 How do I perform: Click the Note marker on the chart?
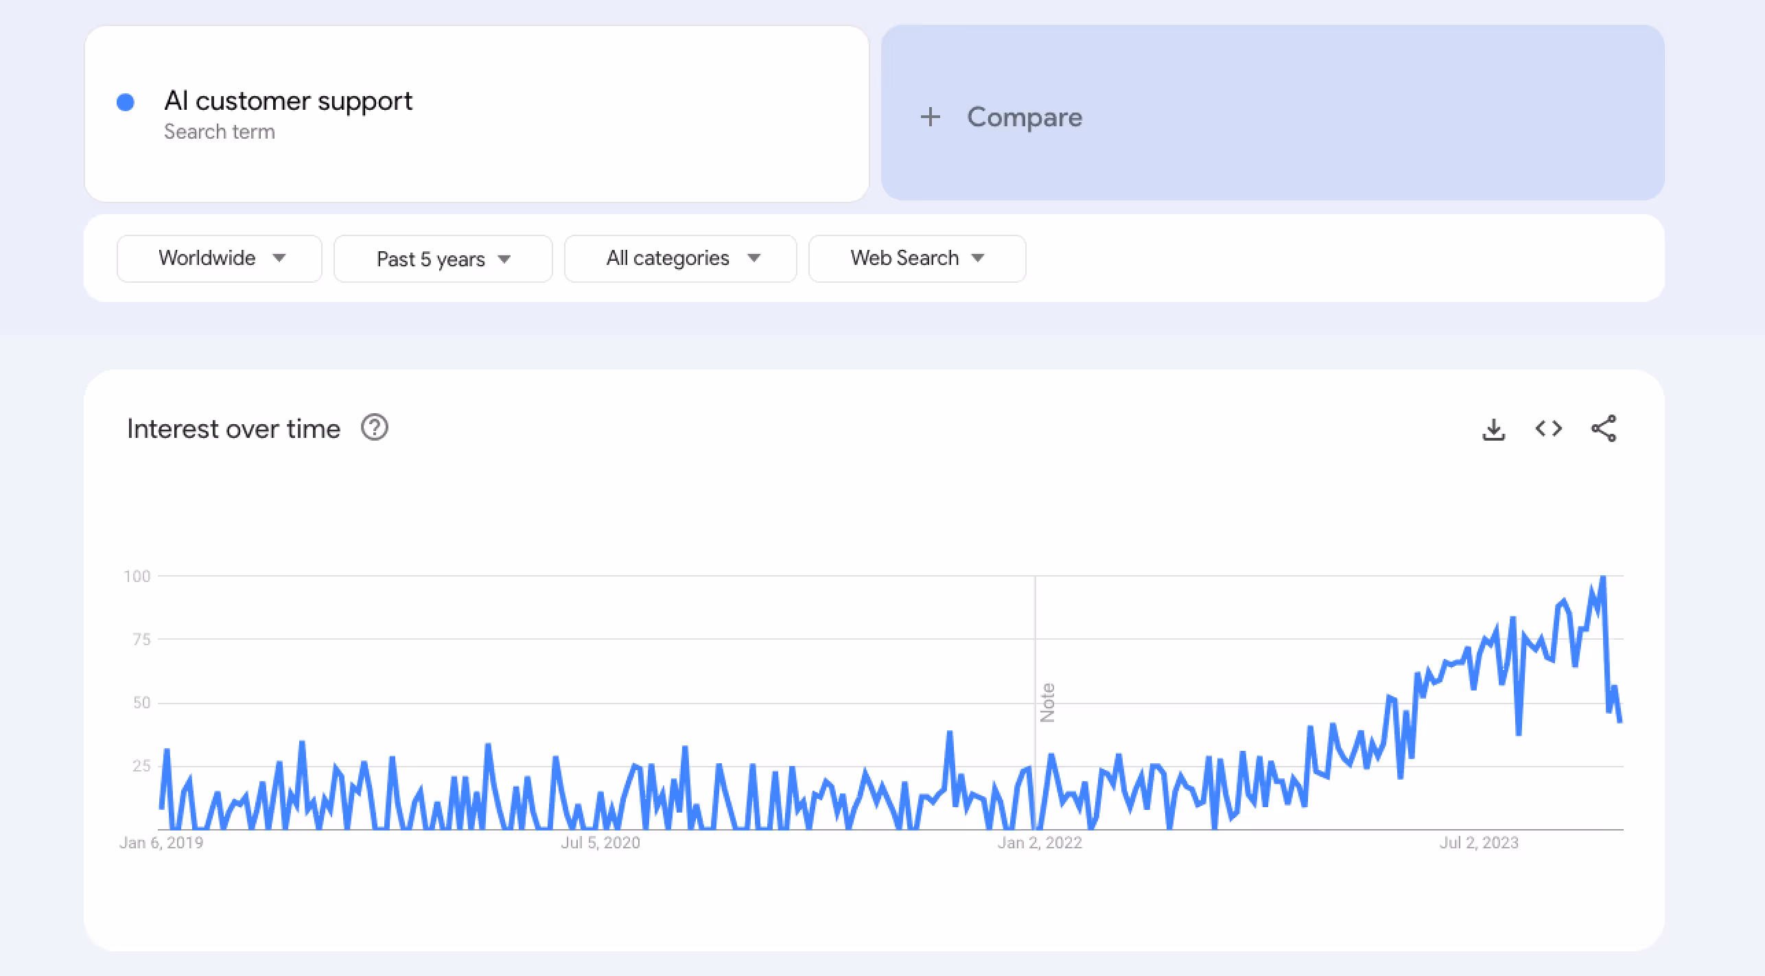[1047, 702]
